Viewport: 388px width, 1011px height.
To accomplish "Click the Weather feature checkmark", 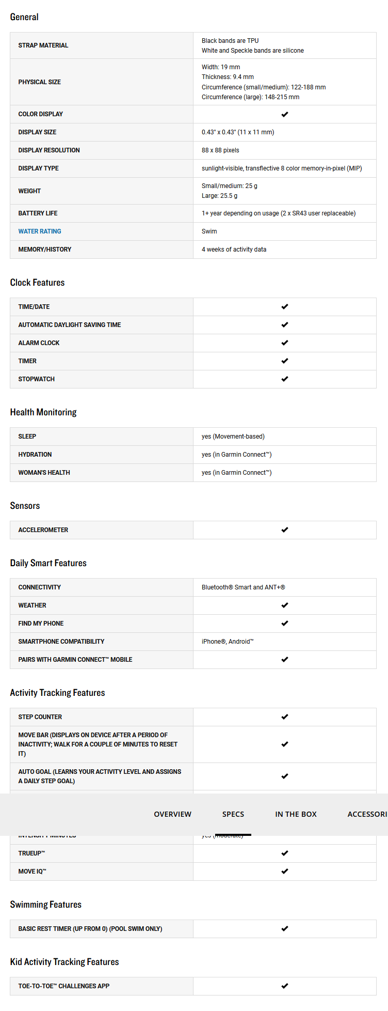I will (285, 605).
